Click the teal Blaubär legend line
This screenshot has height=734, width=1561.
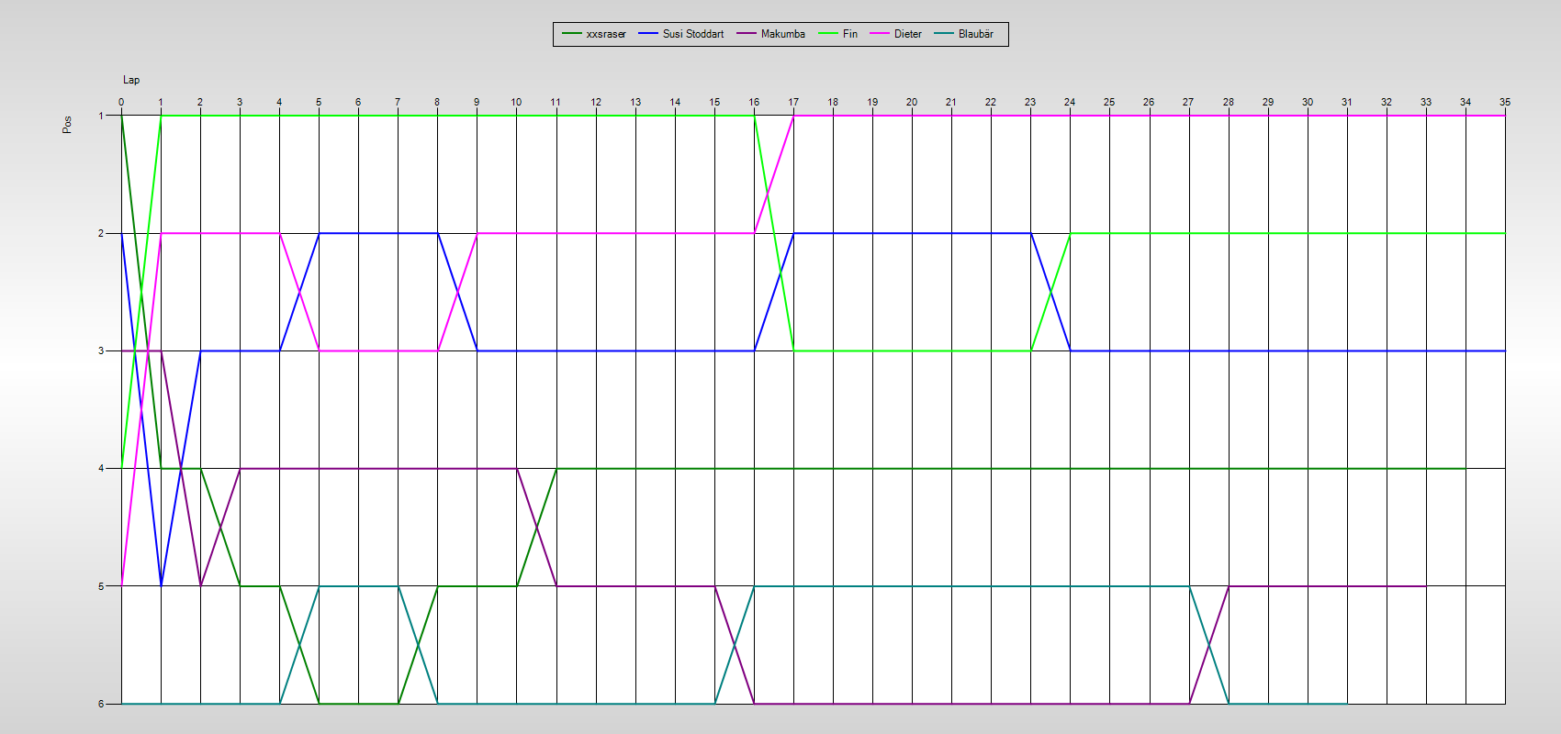[944, 34]
